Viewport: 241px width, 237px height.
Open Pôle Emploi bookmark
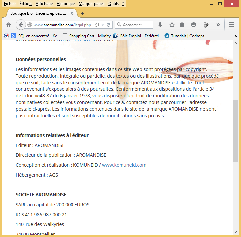pyautogui.click(x=137, y=36)
